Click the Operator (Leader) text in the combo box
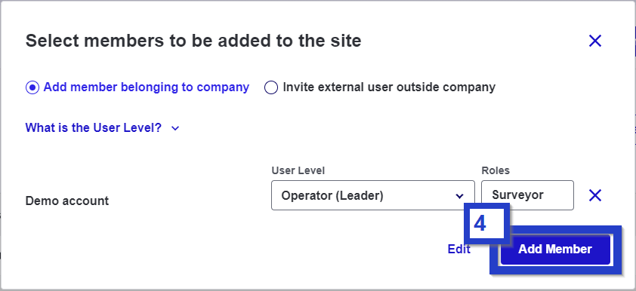636x291 pixels. [x=332, y=196]
